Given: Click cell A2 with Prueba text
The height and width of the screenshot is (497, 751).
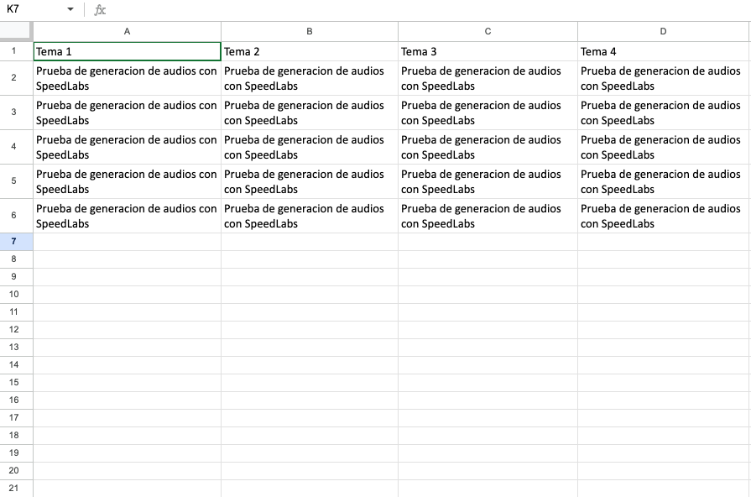Looking at the screenshot, I should [127, 78].
